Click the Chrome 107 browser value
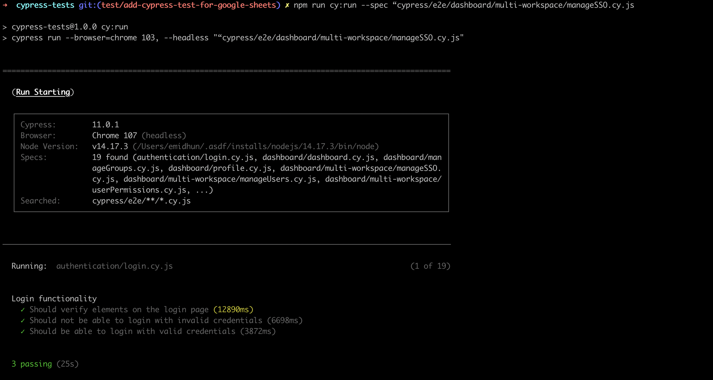The width and height of the screenshot is (713, 380). coord(114,136)
